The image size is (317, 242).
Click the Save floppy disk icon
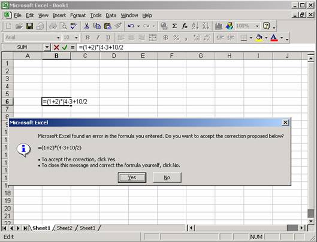(x=30, y=26)
